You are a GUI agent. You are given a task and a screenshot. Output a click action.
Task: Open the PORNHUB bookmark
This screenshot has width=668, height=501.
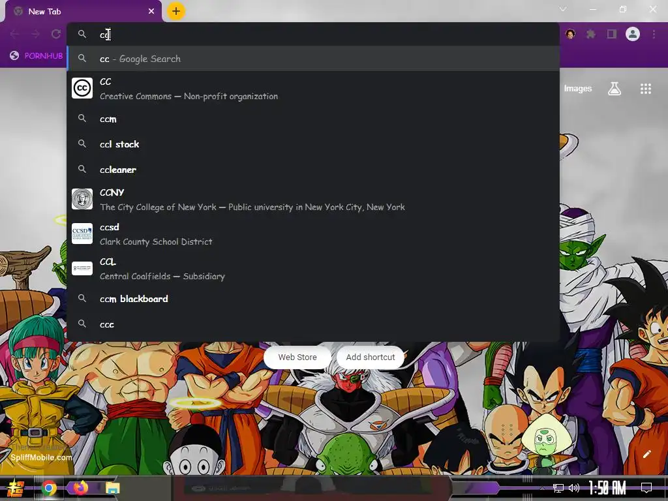click(37, 56)
